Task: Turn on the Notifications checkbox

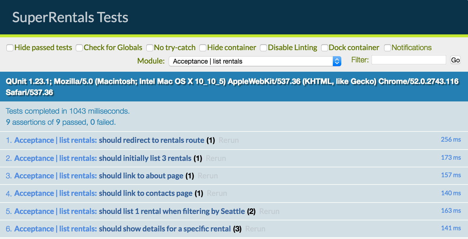Action: (388, 48)
